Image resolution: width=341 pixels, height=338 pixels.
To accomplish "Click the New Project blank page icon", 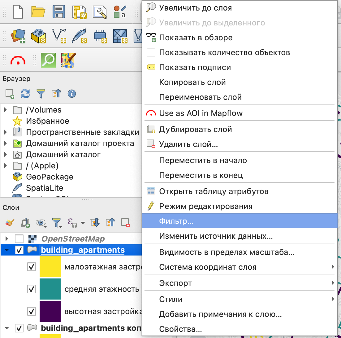I will click(18, 12).
